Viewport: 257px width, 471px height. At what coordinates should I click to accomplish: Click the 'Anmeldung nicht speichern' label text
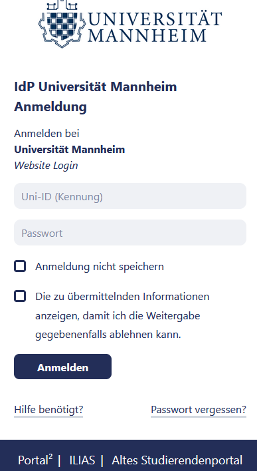[100, 267]
